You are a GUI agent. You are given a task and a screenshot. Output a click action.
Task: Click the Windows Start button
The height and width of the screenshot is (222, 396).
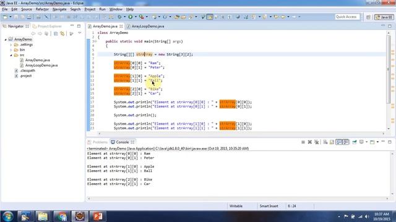[7, 216]
